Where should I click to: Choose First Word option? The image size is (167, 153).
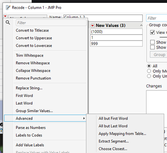click(x=24, y=96)
